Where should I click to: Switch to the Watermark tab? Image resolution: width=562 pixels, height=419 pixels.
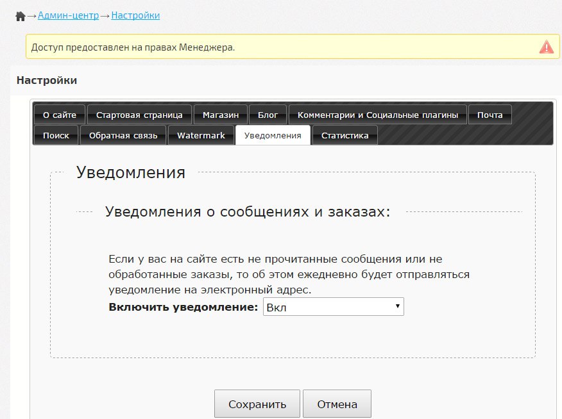pyautogui.click(x=201, y=136)
